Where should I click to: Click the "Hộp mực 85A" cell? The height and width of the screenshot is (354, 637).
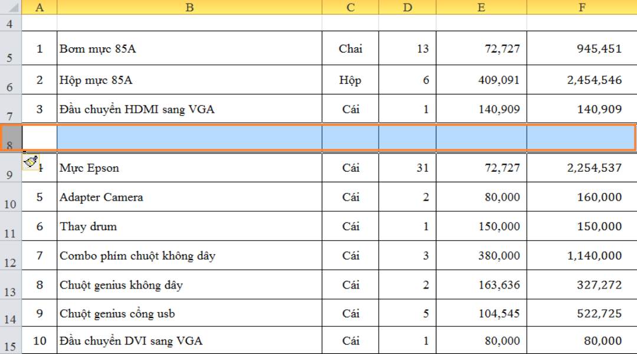(189, 80)
